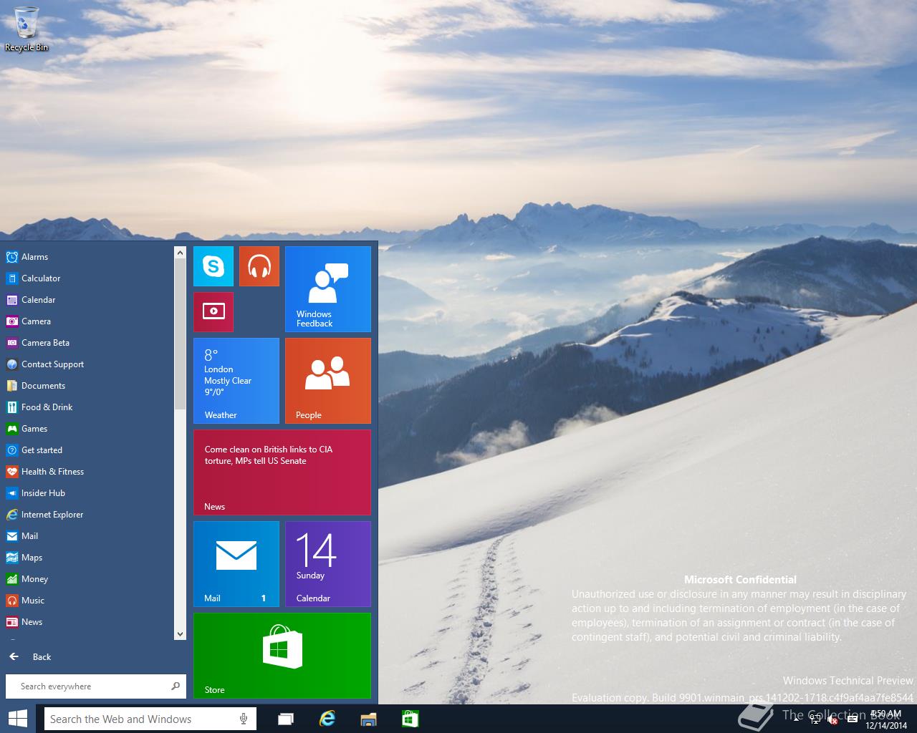Click the taskbar search microphone icon
Screen dimensions: 917x733
pos(244,719)
